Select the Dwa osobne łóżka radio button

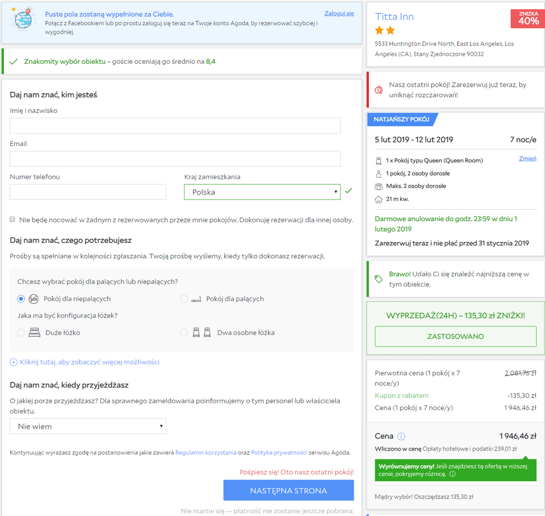pos(184,332)
